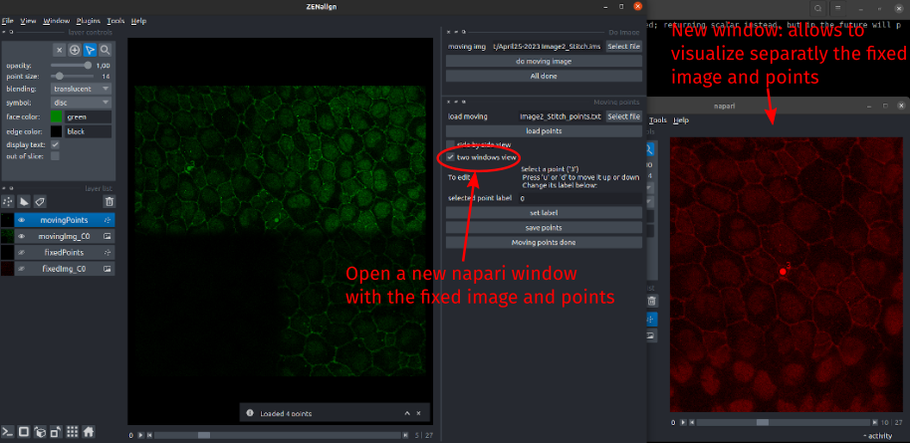Viewport: 910px width, 443px height.
Task: Click the save points button
Action: 544,228
